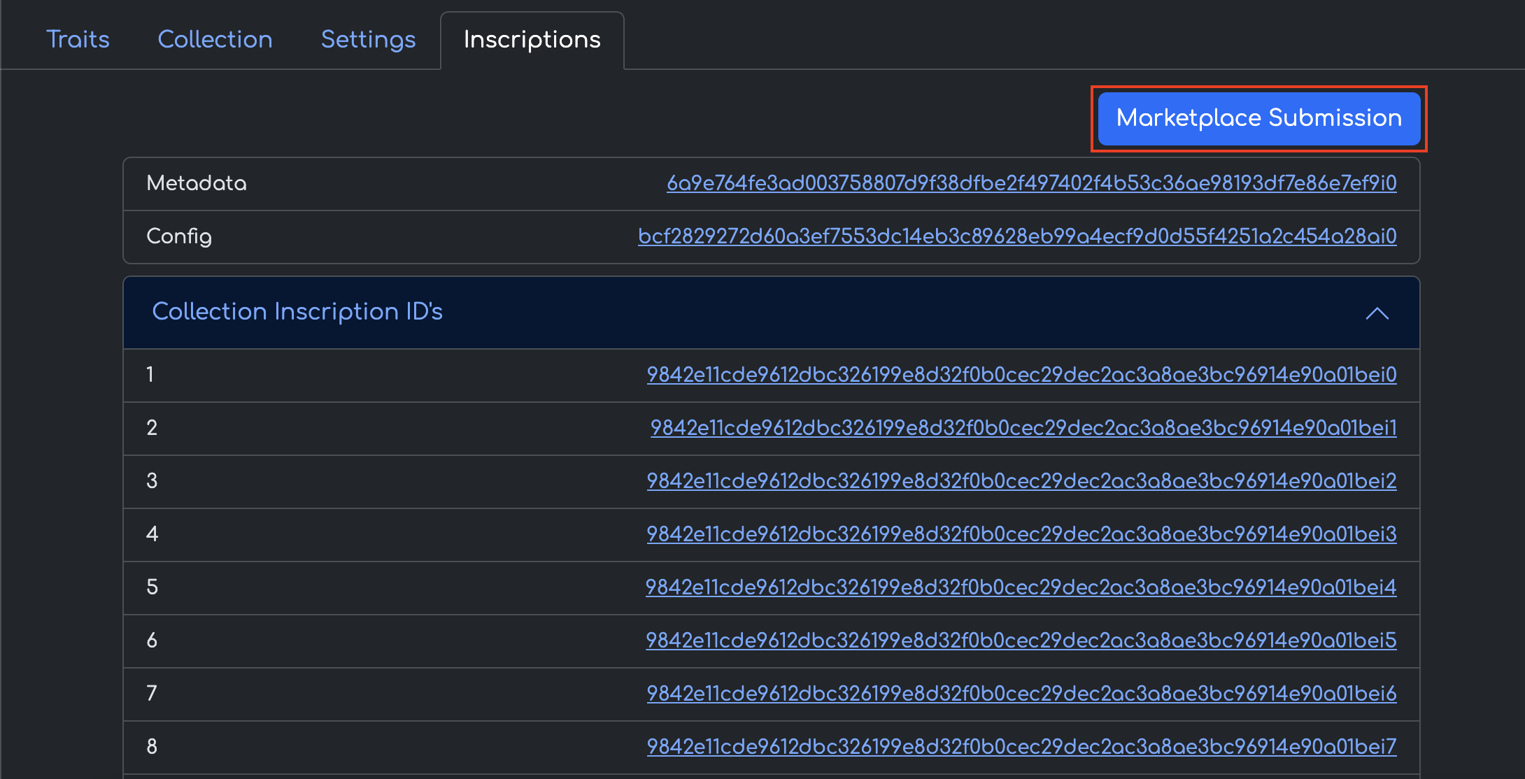Collapse Collection Inscription ID's chevron
This screenshot has width=1525, height=779.
pyautogui.click(x=1377, y=313)
